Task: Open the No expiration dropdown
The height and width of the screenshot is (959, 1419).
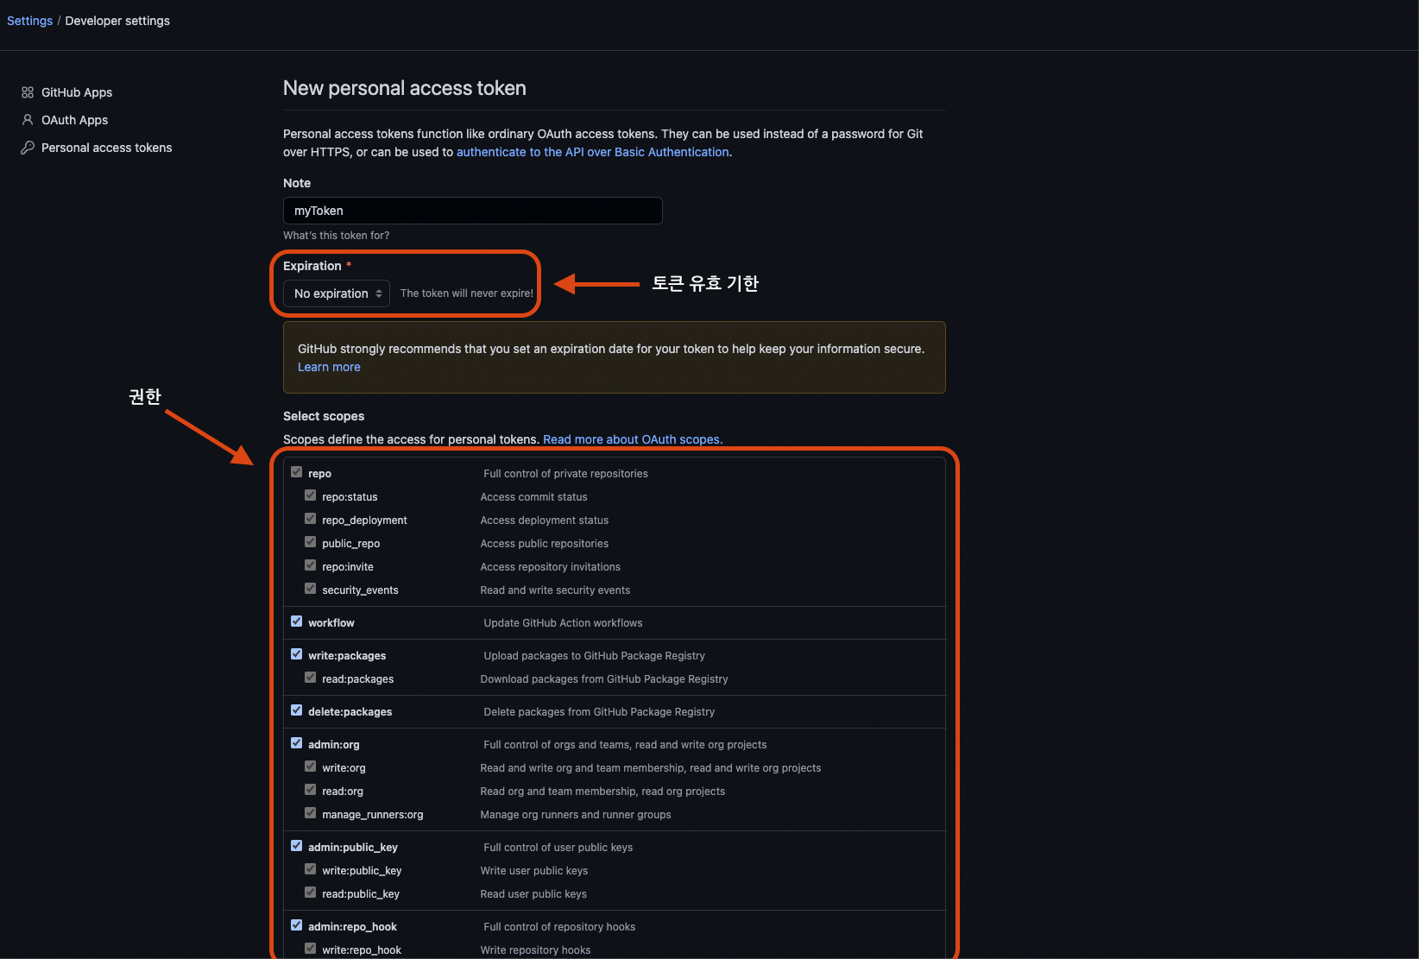Action: click(x=336, y=293)
